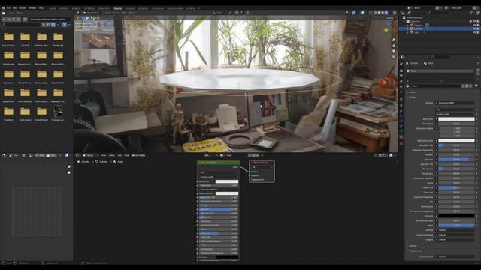Open Surface shader Principled BSDF dropdown

click(455, 103)
